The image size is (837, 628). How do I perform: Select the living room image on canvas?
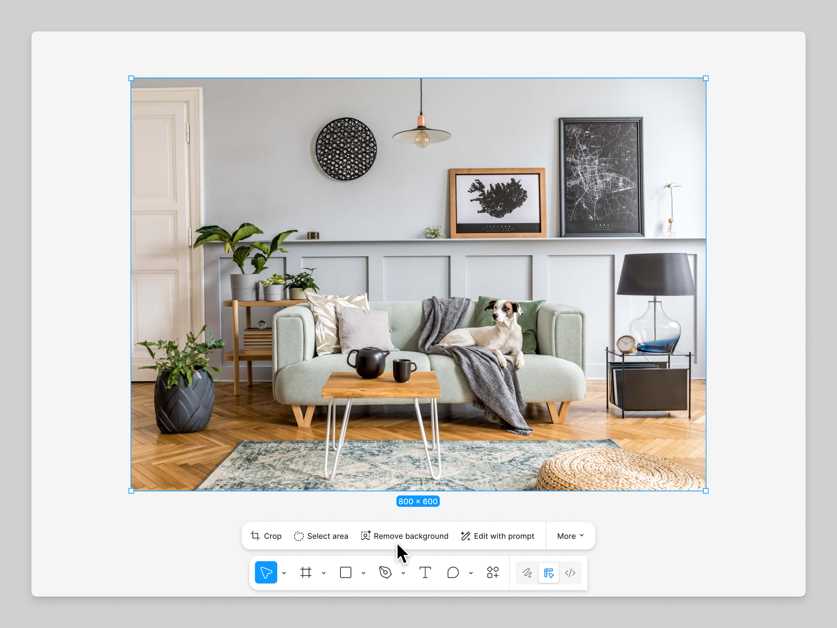tap(418, 283)
